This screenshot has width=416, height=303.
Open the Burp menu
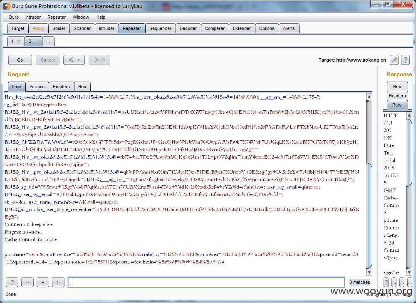click(14, 17)
